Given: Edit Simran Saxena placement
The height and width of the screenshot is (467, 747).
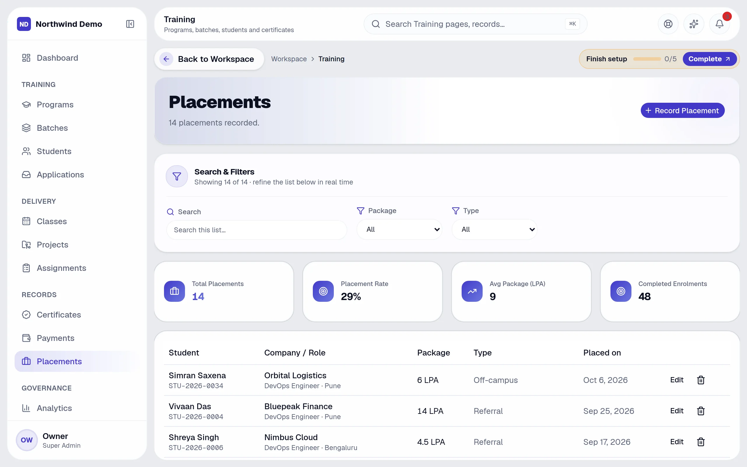Looking at the screenshot, I should click(677, 380).
